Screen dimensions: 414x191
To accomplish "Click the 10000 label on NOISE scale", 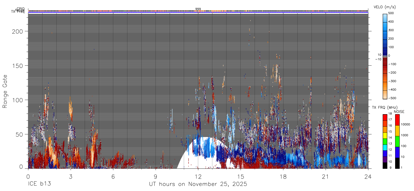I will tap(406, 125).
